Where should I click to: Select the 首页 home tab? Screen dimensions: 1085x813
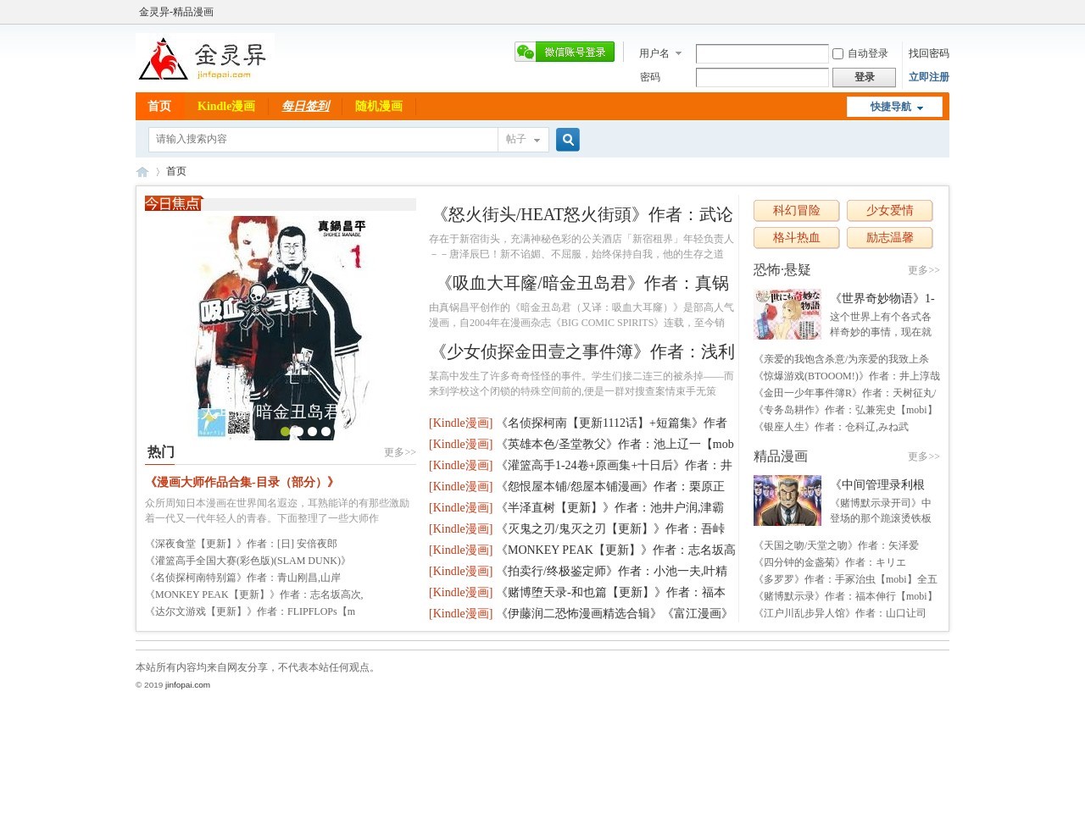pos(159,107)
